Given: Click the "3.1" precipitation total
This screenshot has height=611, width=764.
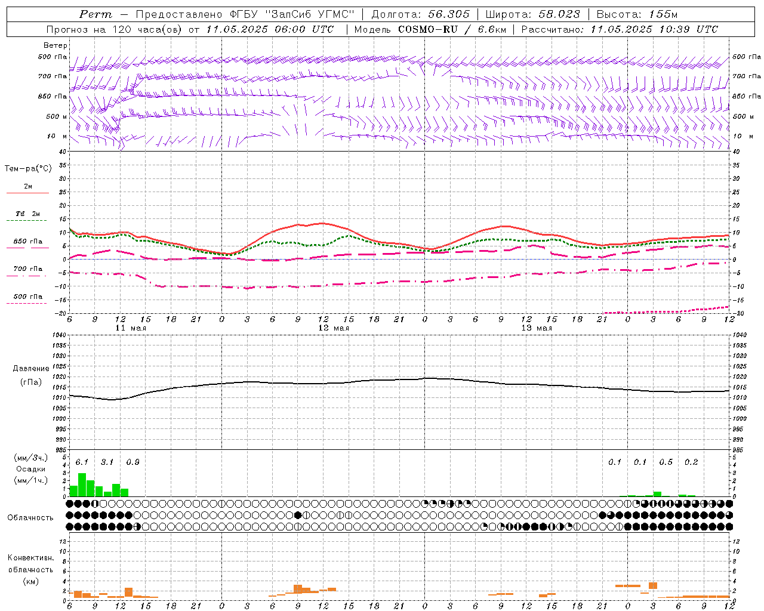Looking at the screenshot, I should tap(107, 462).
